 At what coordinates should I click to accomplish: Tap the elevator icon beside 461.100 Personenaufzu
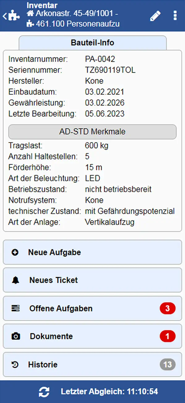[x=30, y=22]
